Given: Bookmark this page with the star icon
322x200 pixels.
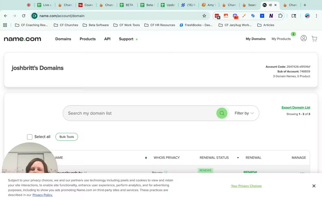Looking at the screenshot, I should 204,16.
